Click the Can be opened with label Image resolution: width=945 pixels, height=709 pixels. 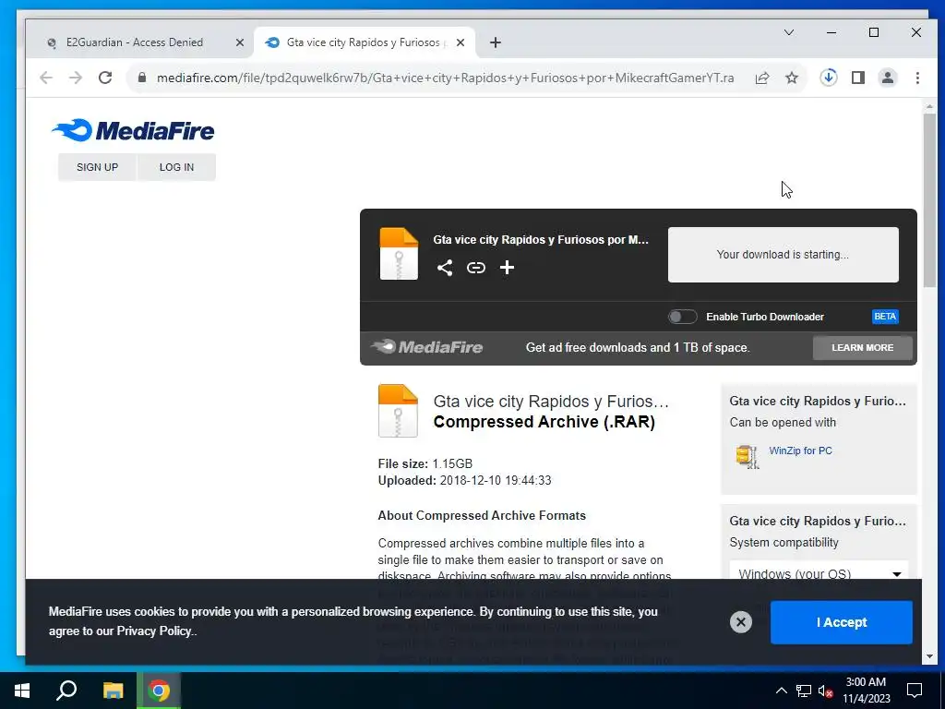[783, 422]
